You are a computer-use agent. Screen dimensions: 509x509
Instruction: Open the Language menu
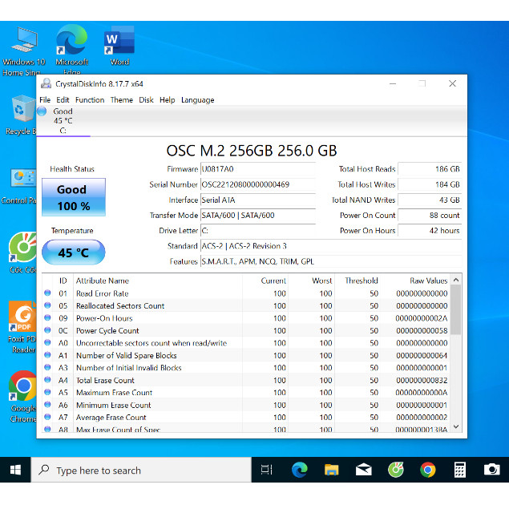(x=198, y=100)
